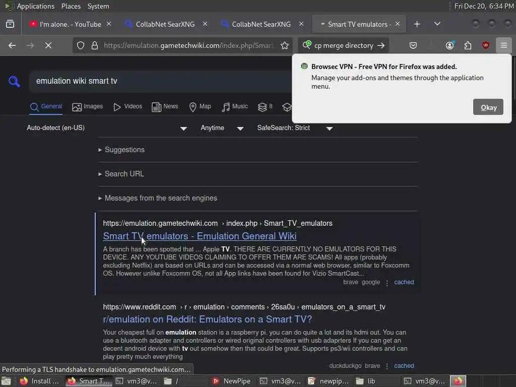The image size is (516, 387).
Task: Open the Pocket save icon
Action: (x=413, y=45)
